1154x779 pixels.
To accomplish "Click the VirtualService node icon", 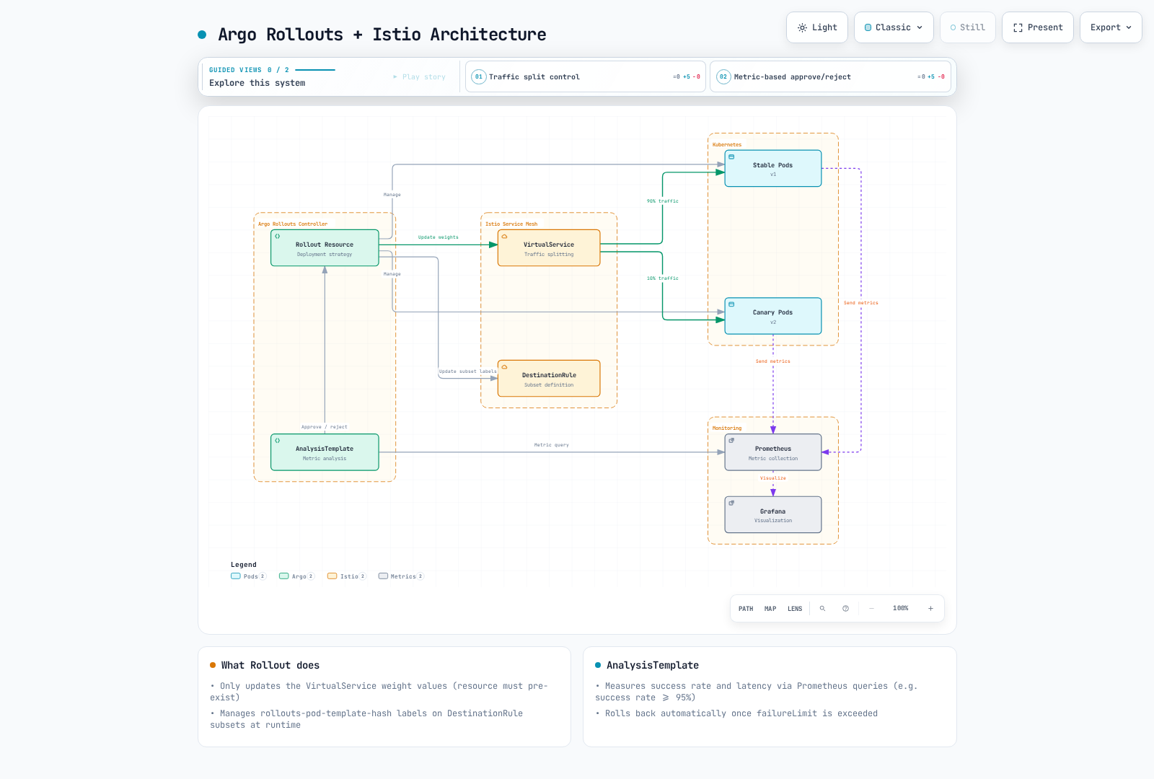I will pos(504,236).
